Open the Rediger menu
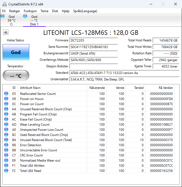The height and width of the screenshot is (187, 182). [x=15, y=11]
